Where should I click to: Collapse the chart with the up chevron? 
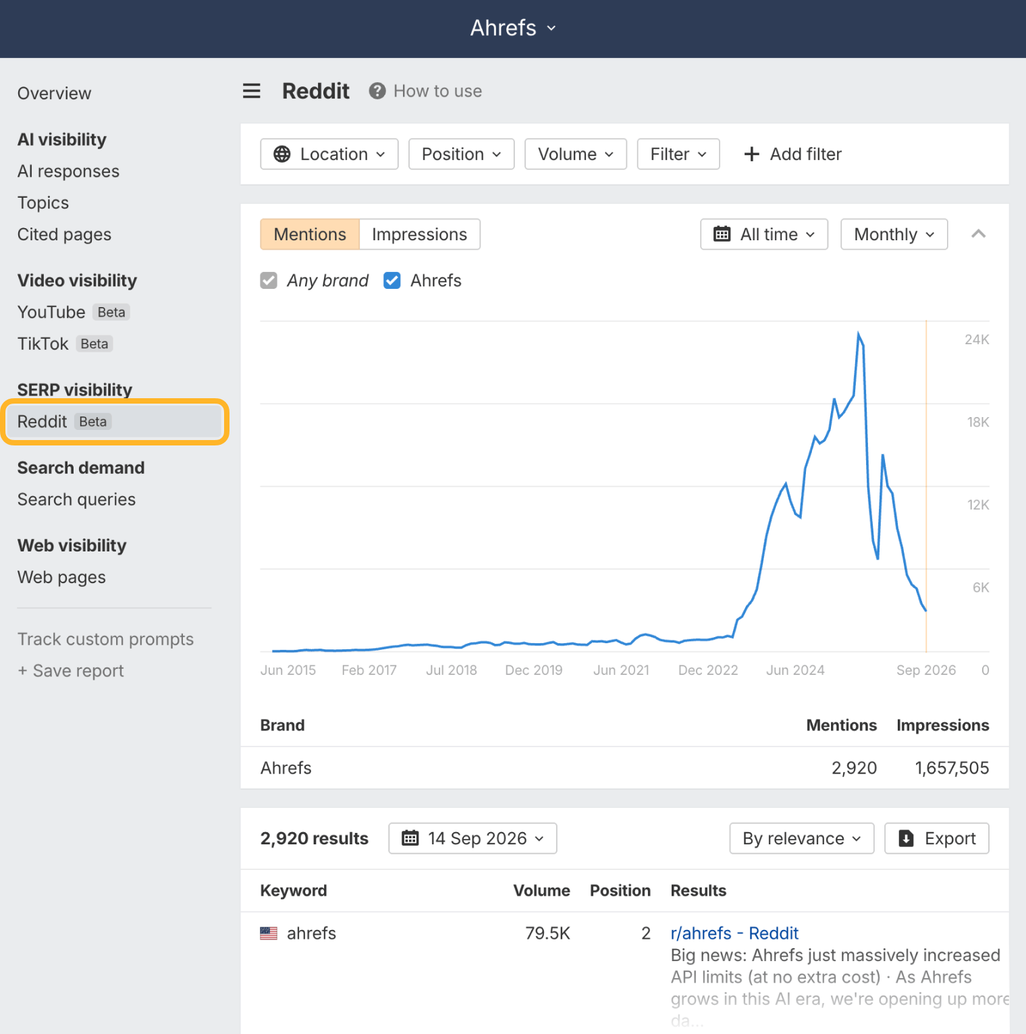(978, 234)
